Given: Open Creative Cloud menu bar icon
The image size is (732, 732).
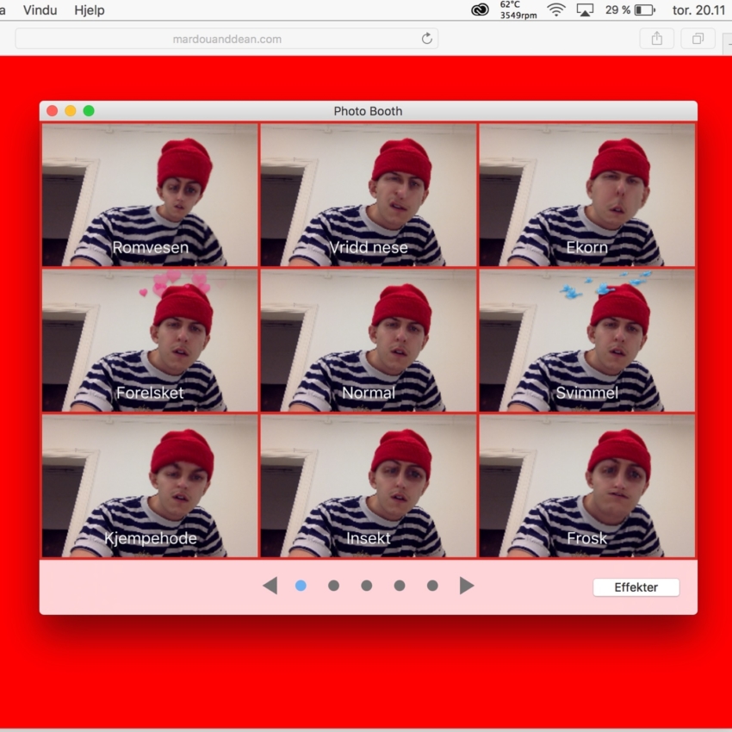Looking at the screenshot, I should click(480, 9).
